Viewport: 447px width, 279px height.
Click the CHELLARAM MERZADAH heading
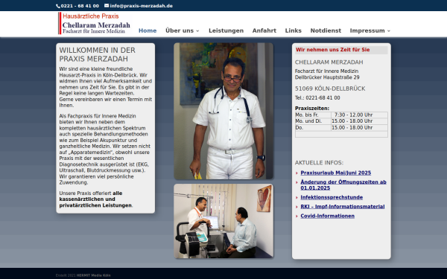pyautogui.click(x=329, y=62)
